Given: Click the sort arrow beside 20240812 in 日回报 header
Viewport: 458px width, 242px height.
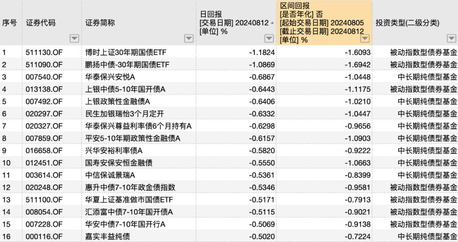Looking at the screenshot, I should pos(272,23).
